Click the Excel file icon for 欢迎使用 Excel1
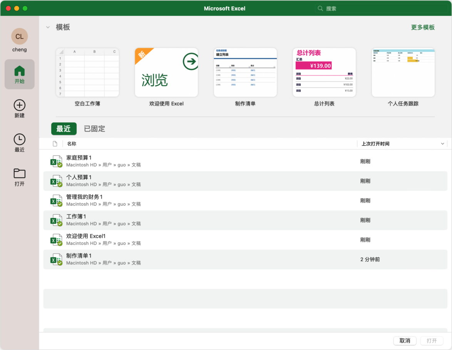 [x=57, y=240]
